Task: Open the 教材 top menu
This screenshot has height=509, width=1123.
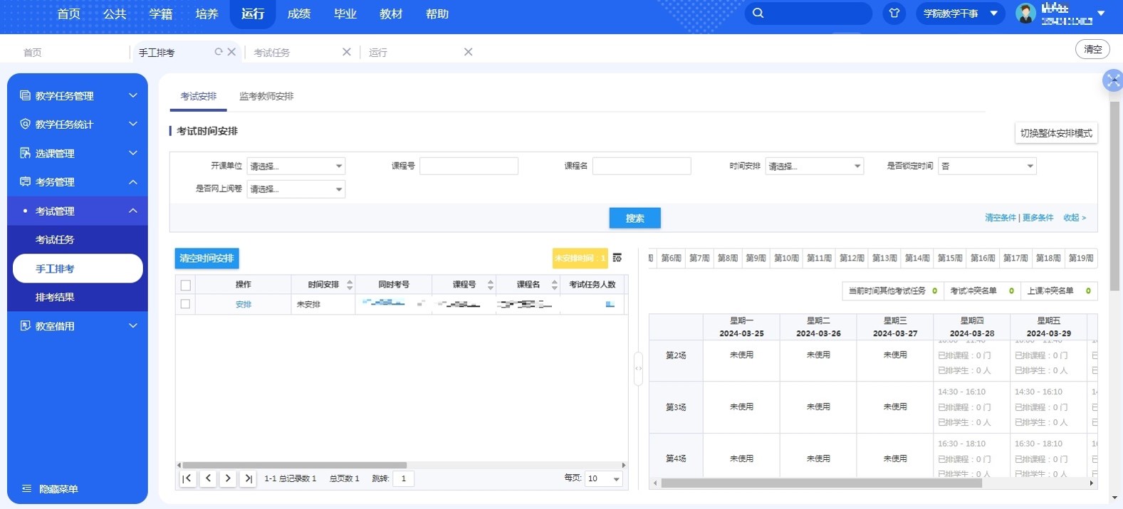Action: 391,14
